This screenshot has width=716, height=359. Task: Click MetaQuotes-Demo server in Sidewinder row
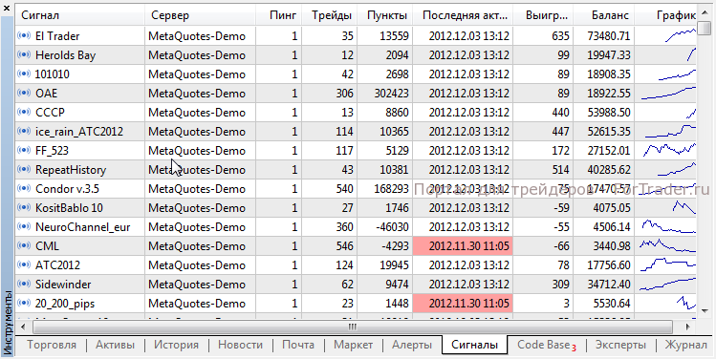click(197, 285)
